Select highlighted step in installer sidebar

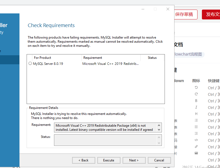tap(10, 60)
